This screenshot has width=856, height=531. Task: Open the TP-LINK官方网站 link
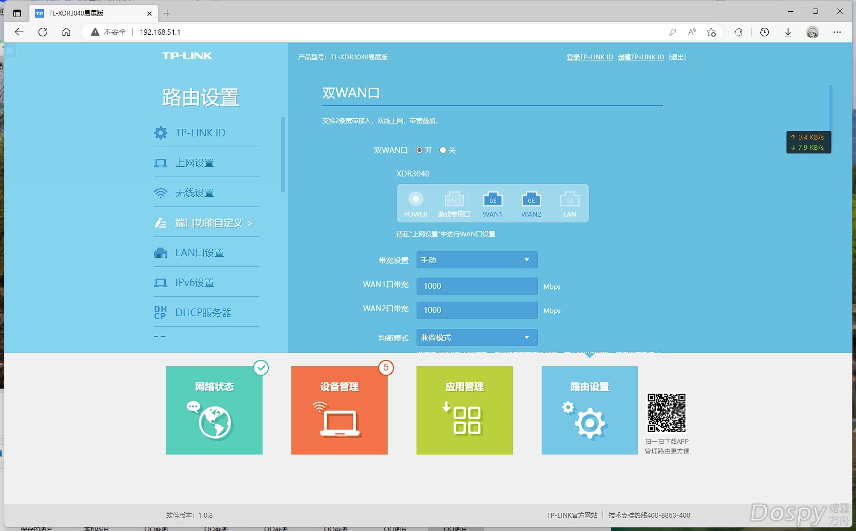[572, 515]
